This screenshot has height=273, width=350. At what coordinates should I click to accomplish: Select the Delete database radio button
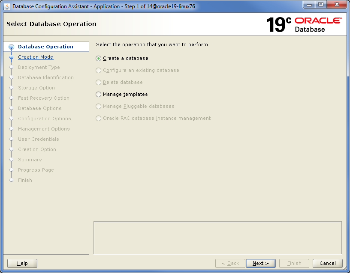[x=99, y=82]
